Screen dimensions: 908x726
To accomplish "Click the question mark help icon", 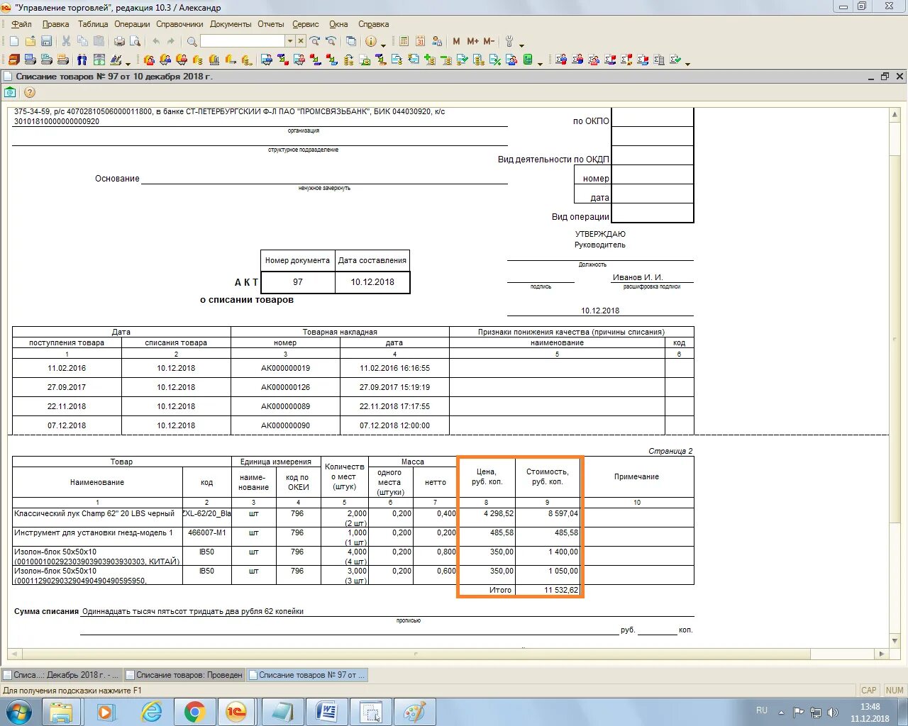I will (x=29, y=92).
